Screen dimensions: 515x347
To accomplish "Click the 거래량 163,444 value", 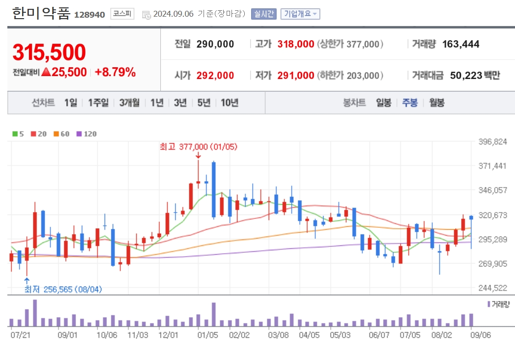I will [x=461, y=44].
